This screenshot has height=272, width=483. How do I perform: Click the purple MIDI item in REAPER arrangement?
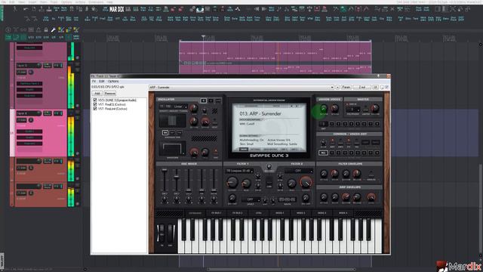click(275, 51)
